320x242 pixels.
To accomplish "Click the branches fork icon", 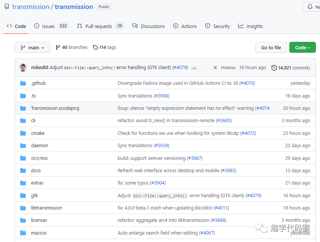I will coord(58,47).
